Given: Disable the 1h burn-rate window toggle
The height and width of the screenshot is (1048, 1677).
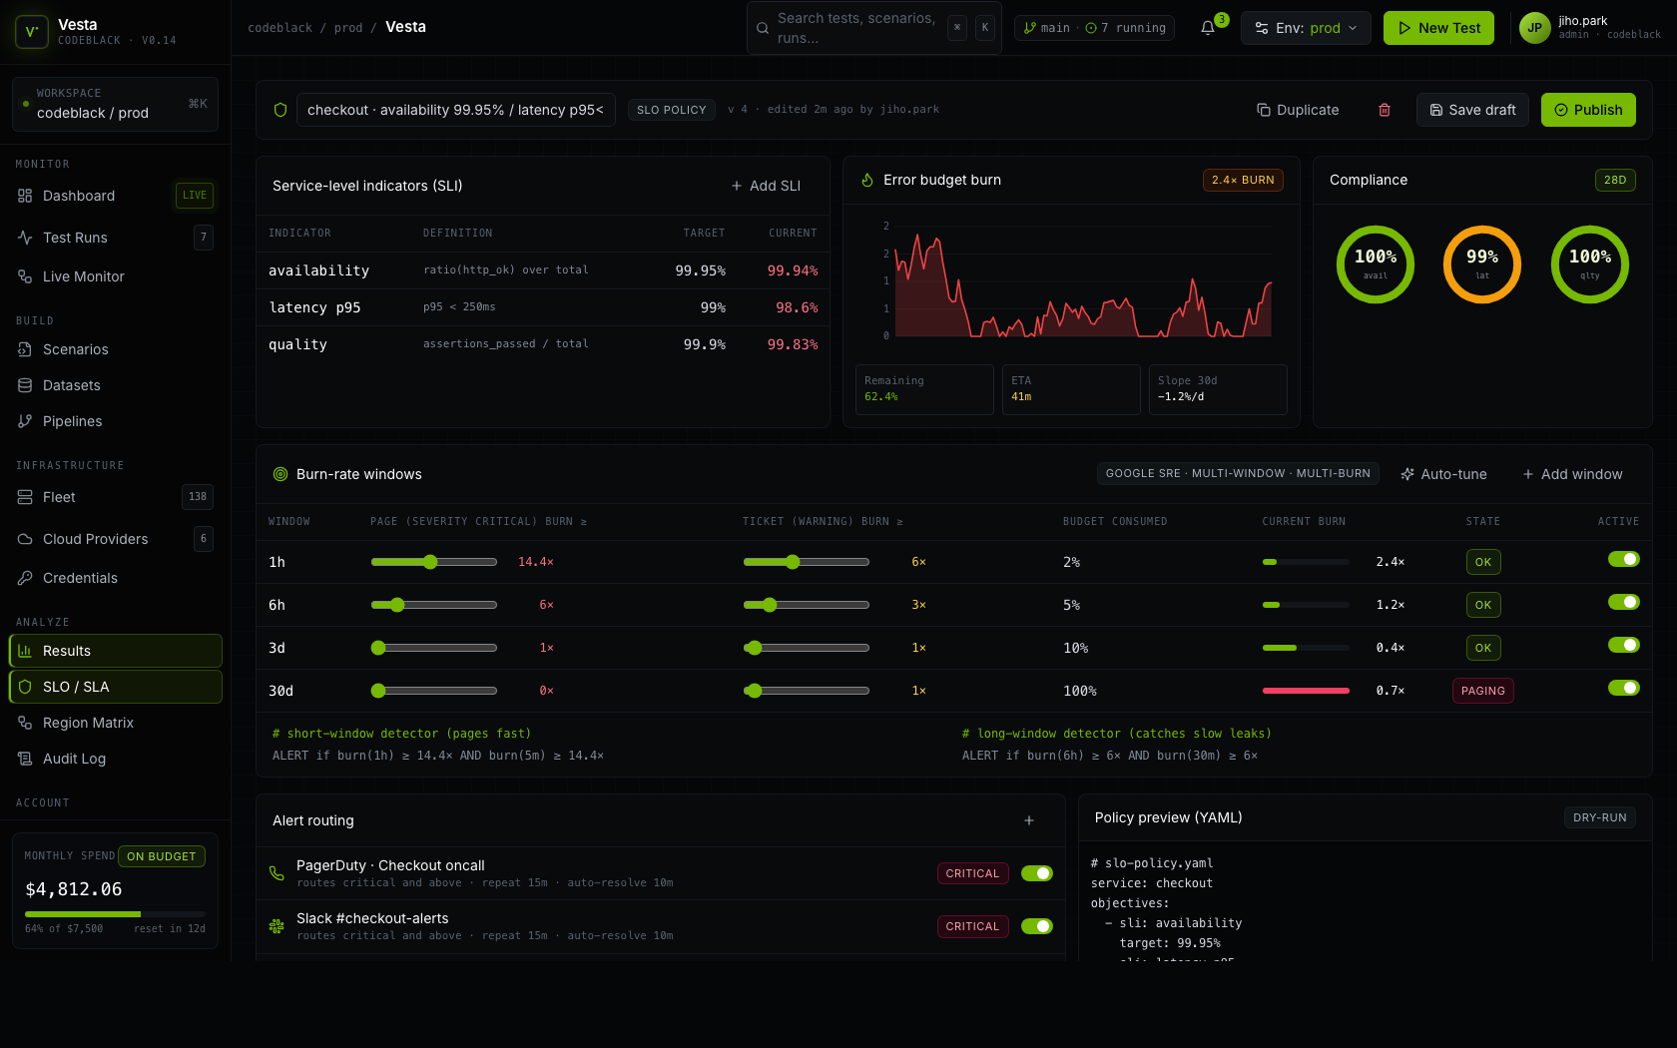Looking at the screenshot, I should (1623, 559).
